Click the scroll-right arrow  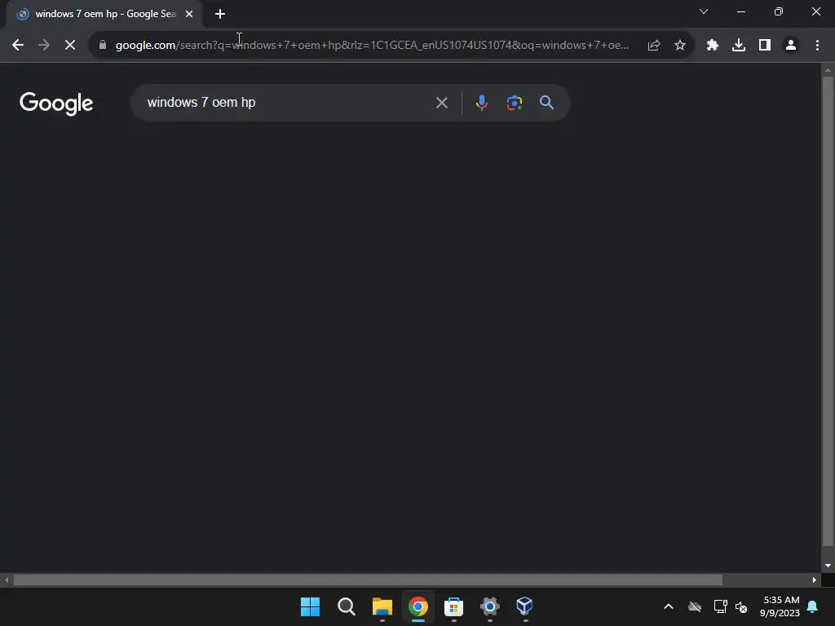tap(815, 580)
